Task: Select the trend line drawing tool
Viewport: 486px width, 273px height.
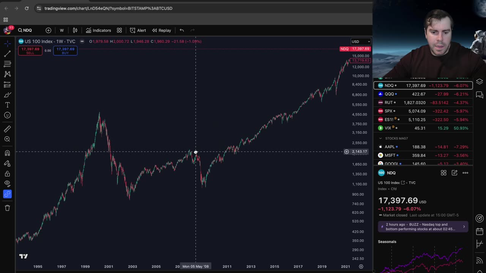Action: coord(7,53)
